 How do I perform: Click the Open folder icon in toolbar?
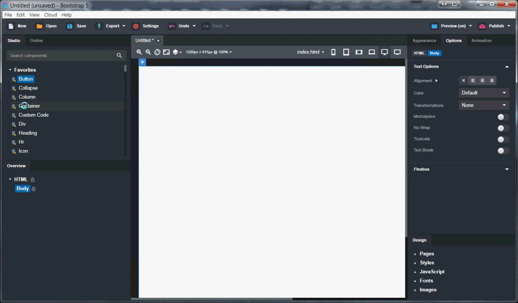(x=39, y=26)
